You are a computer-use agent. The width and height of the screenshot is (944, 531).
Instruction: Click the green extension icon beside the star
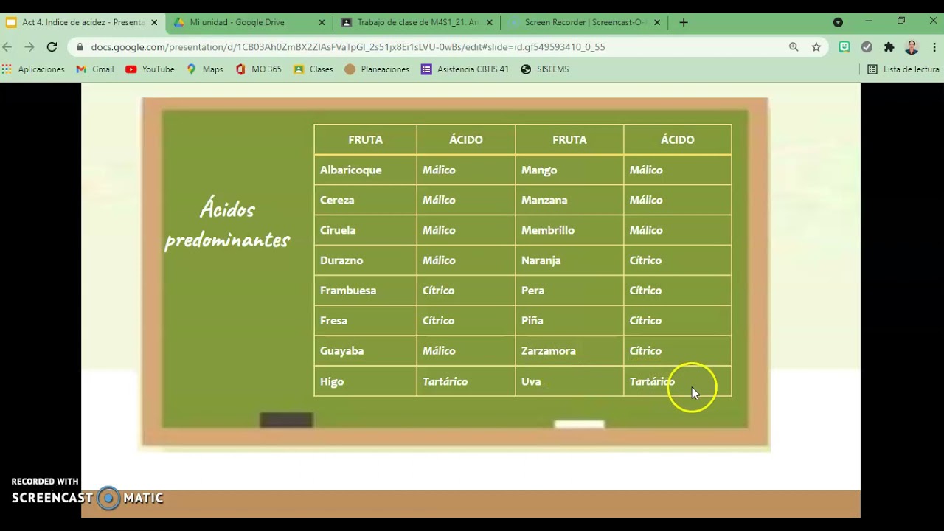point(844,46)
